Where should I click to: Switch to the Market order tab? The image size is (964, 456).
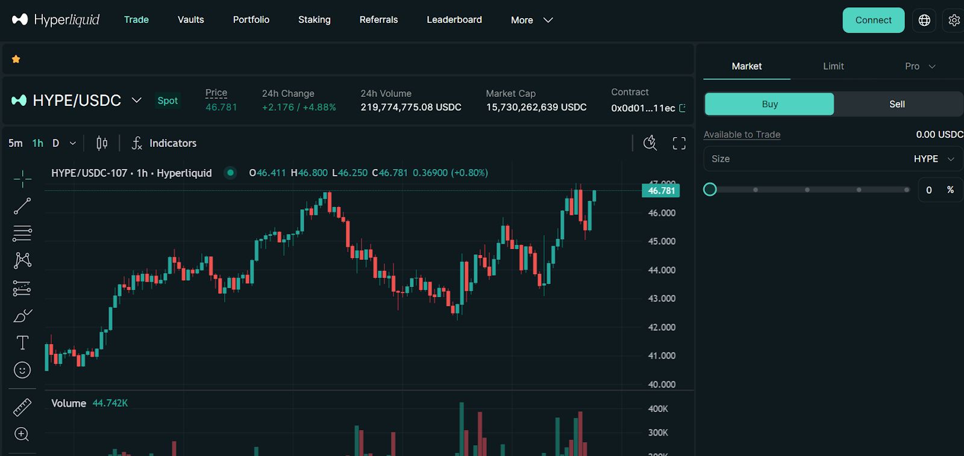tap(746, 66)
